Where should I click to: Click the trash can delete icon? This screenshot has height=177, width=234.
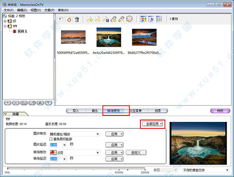pyautogui.click(x=77, y=19)
